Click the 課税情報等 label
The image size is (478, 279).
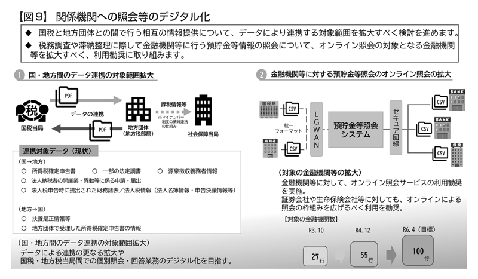[174, 105]
